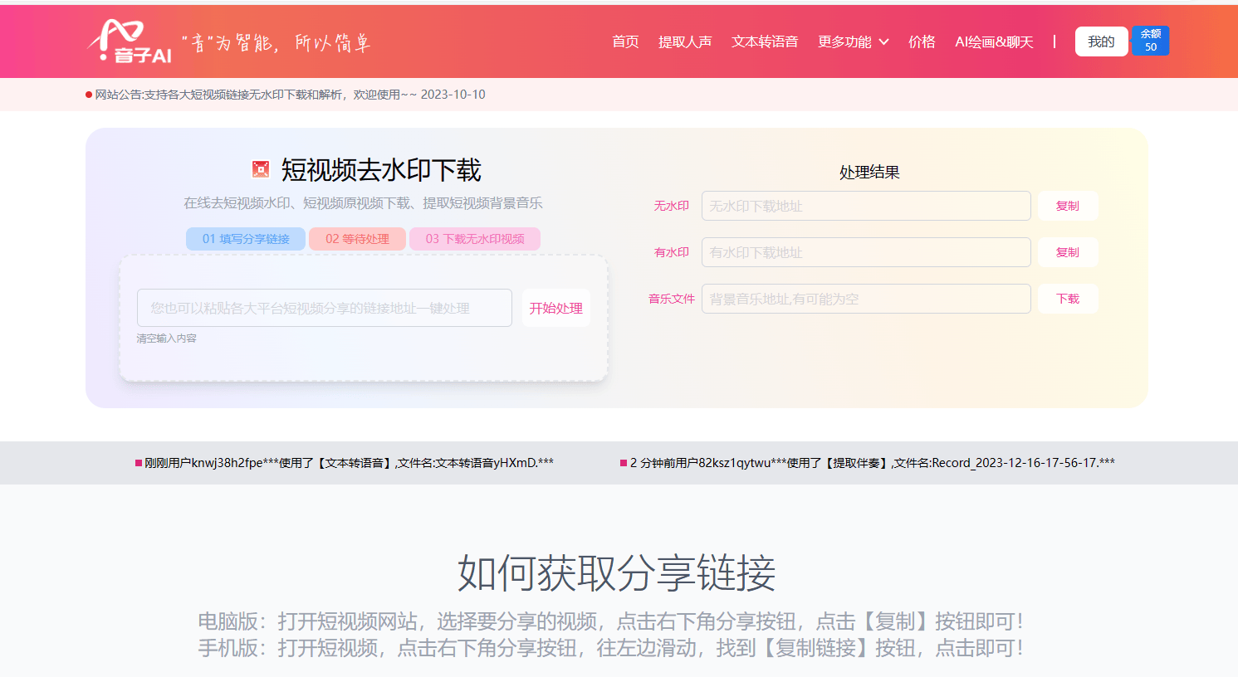Screen dimensions: 1238x677
Task: Click the 无水印下载地址 result field
Action: (x=865, y=206)
